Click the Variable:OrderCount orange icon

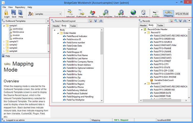click(x=151, y=80)
